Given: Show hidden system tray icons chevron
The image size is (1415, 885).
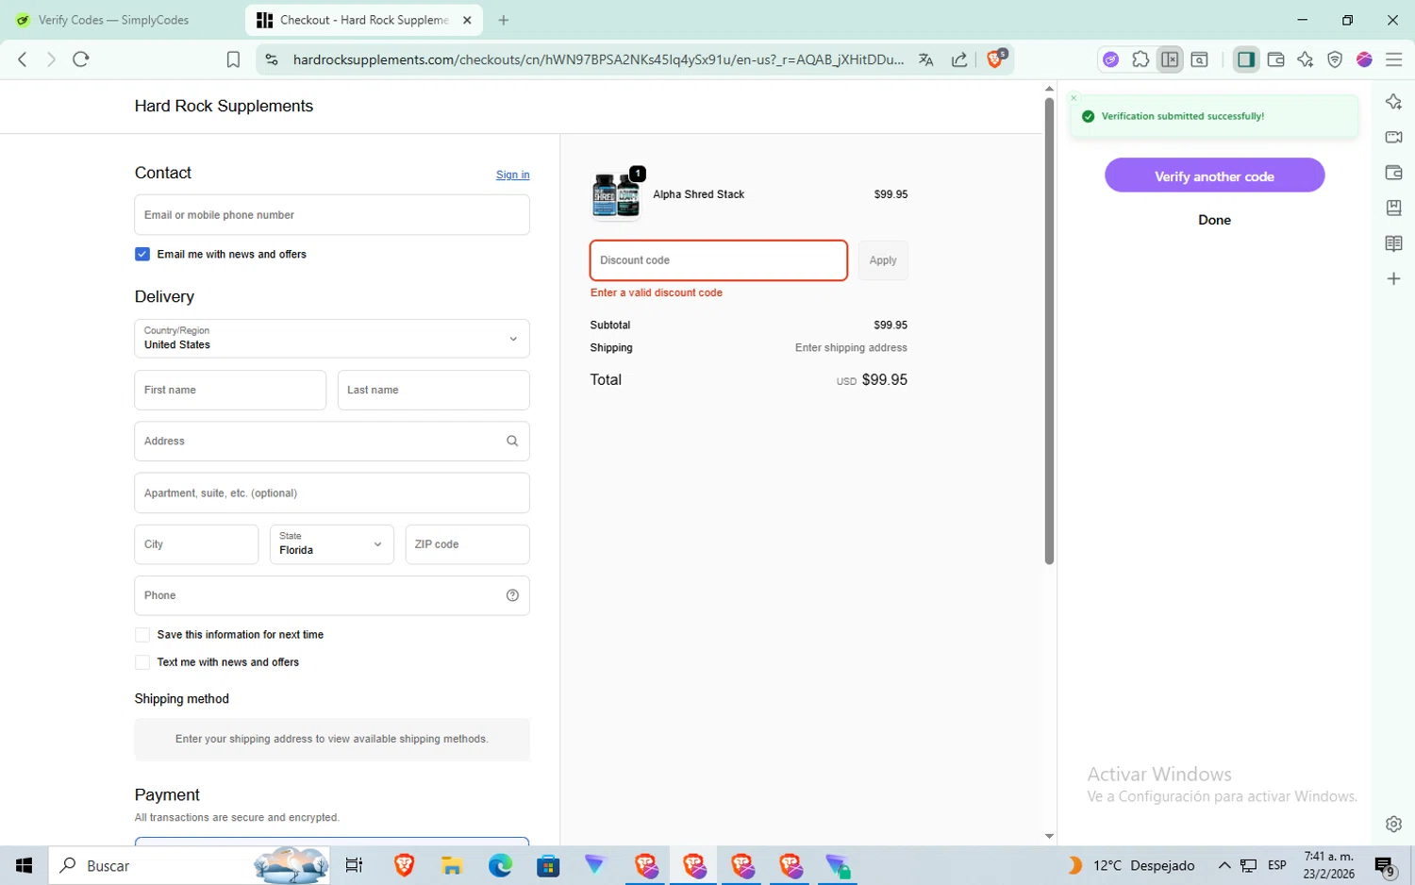Looking at the screenshot, I should point(1224,865).
